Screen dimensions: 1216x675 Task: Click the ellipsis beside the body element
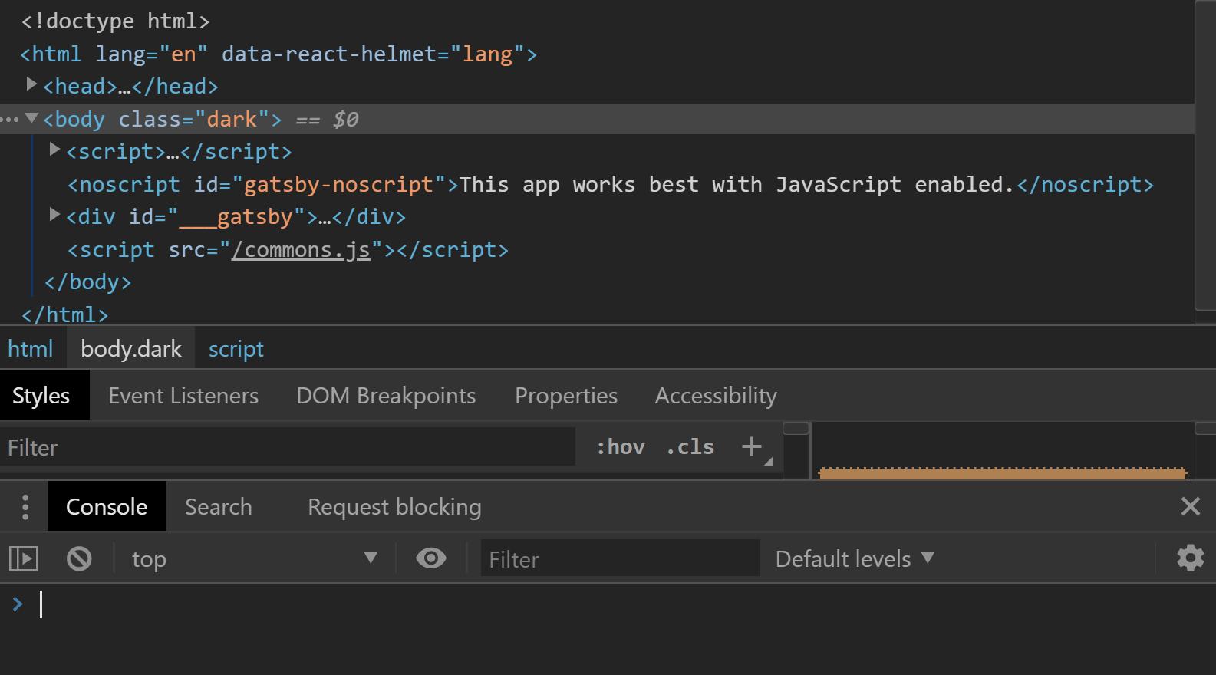[10, 120]
